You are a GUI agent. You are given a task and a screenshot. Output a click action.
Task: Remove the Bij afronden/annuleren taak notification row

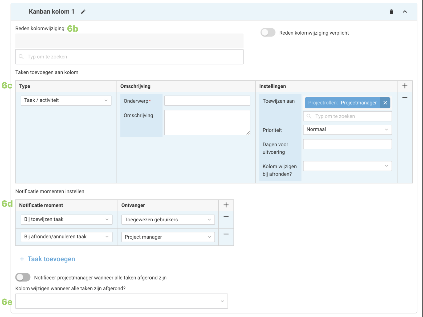226,234
